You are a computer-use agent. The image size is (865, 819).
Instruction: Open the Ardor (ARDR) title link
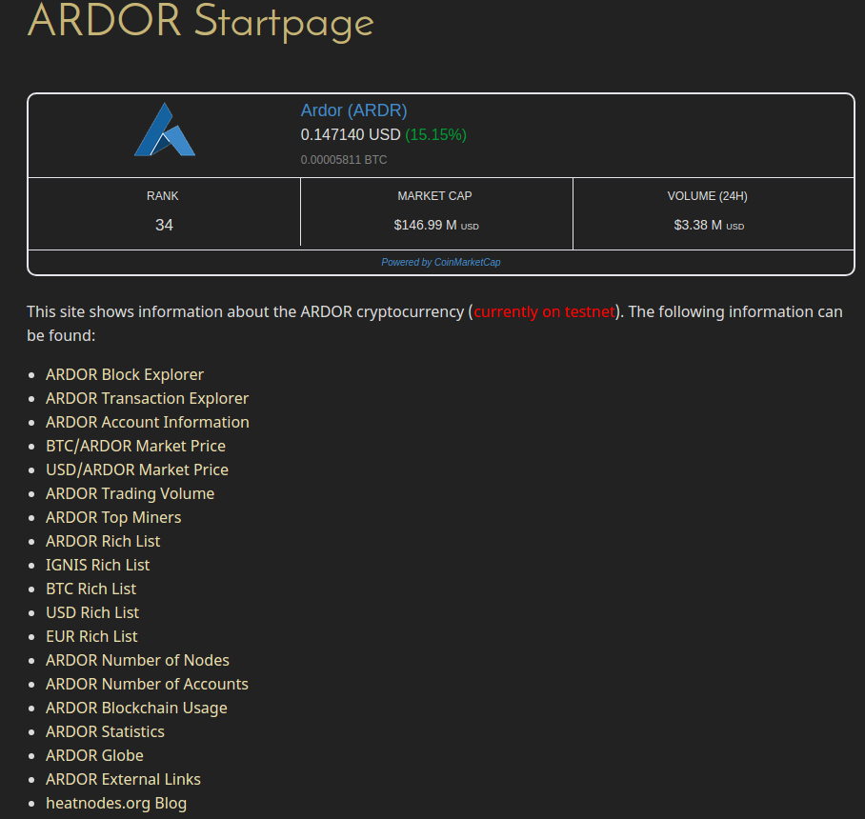tap(353, 110)
